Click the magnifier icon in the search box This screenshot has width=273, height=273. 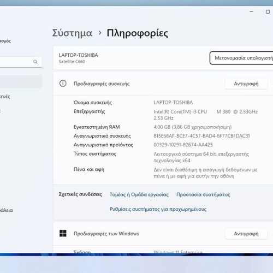click(35, 62)
